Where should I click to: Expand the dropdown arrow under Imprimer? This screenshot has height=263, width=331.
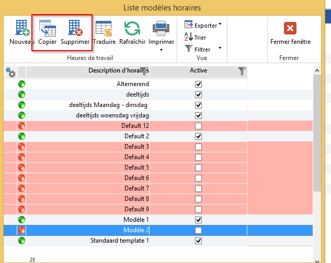click(x=161, y=50)
